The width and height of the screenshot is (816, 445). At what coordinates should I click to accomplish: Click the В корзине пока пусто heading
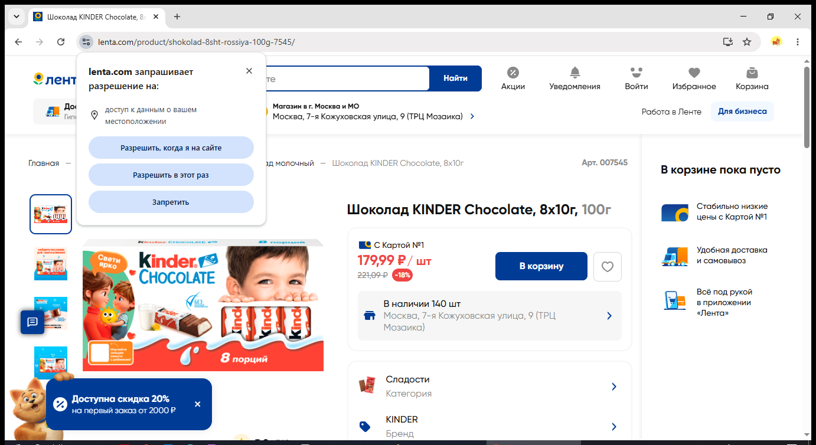coord(720,170)
